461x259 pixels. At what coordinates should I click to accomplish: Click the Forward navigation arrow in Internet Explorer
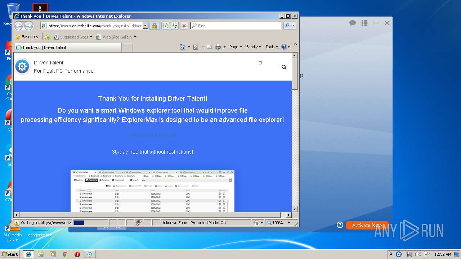click(28, 26)
